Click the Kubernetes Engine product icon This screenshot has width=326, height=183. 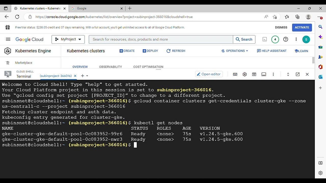[8, 51]
